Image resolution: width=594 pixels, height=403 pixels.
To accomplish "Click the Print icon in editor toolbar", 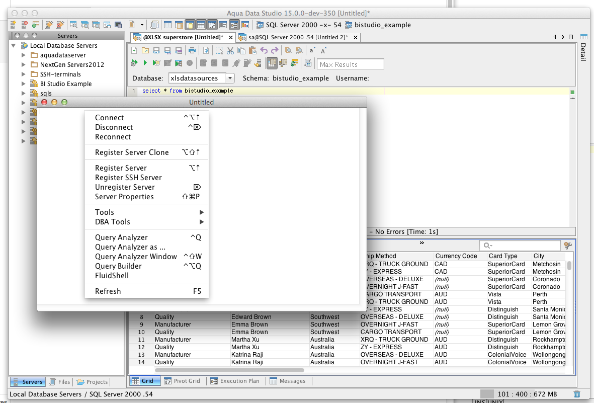I will [x=192, y=50].
